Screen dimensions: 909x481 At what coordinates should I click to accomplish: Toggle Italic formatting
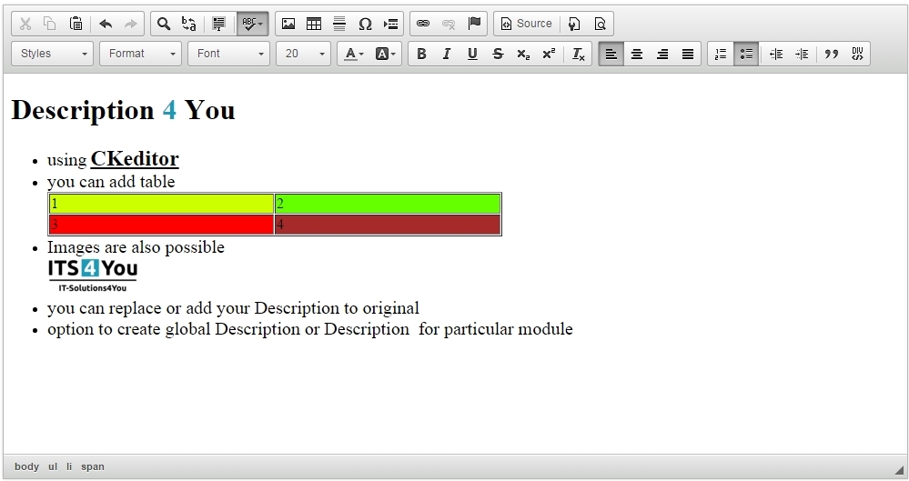(447, 54)
